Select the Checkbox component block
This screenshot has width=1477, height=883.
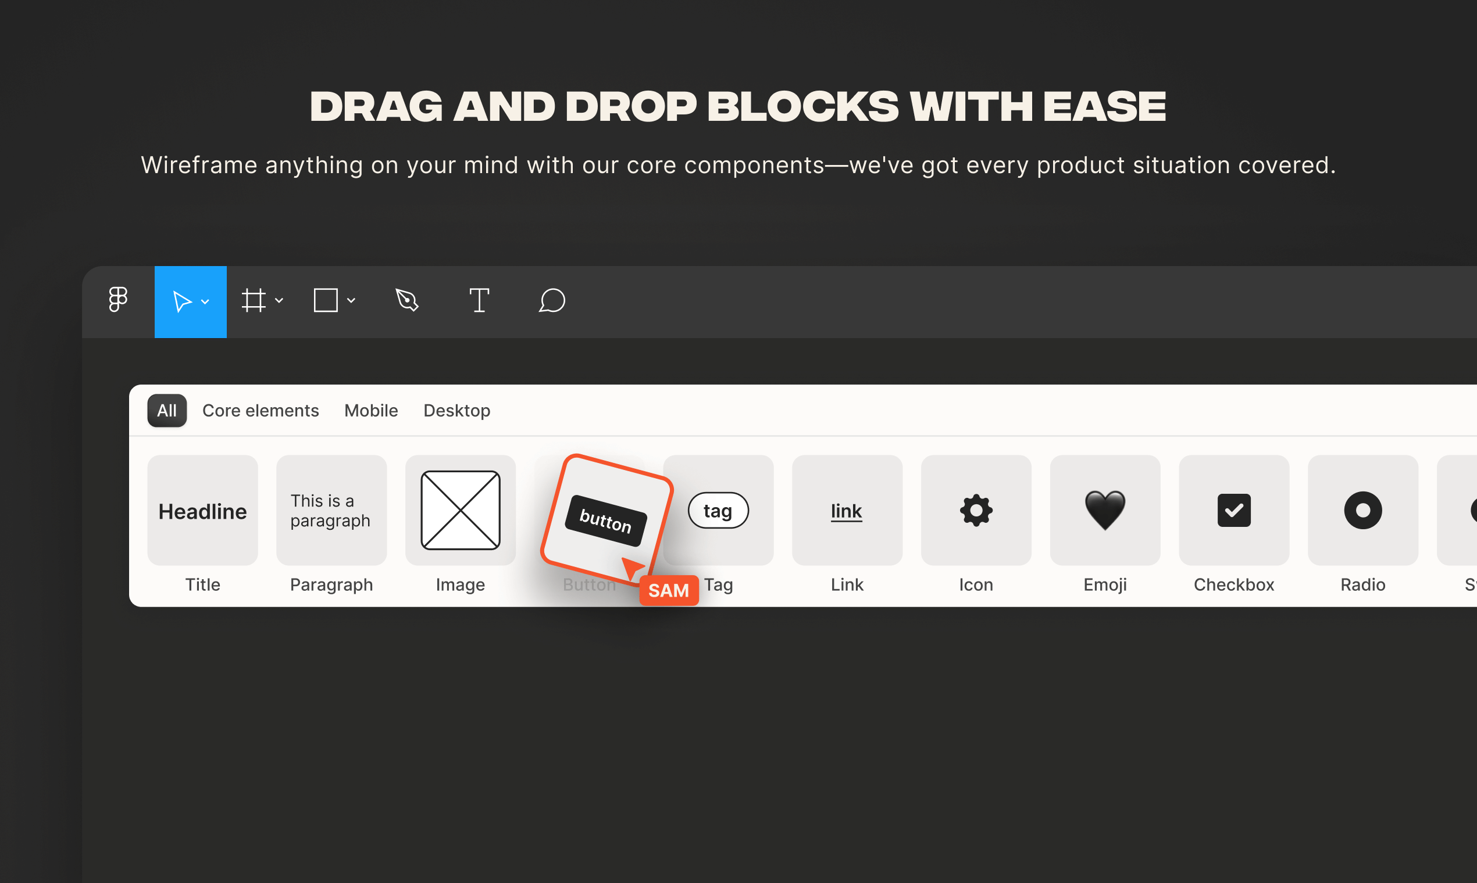coord(1233,510)
